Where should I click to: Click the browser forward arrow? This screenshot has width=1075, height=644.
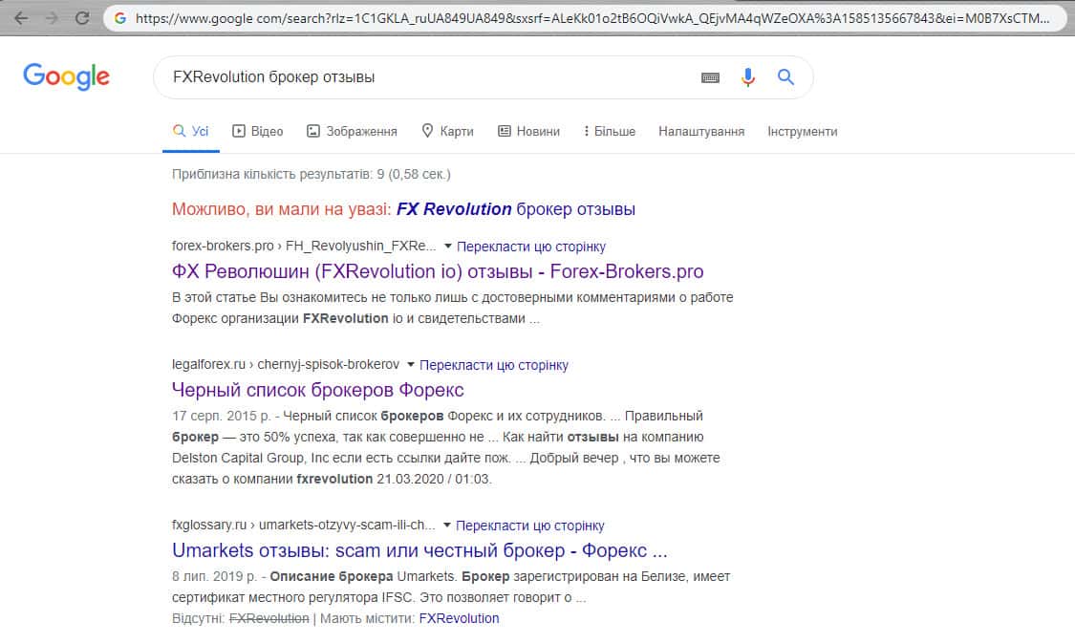pyautogui.click(x=52, y=18)
